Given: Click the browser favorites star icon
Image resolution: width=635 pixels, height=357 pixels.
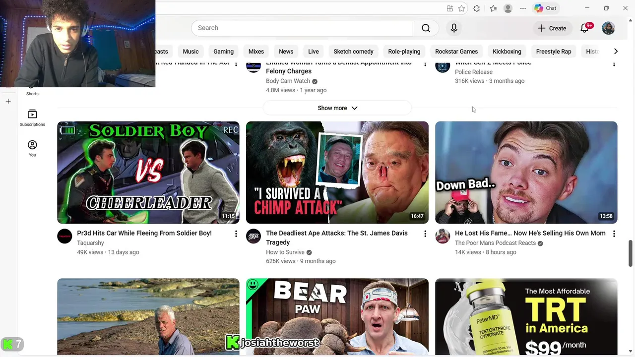Looking at the screenshot, I should 462,8.
